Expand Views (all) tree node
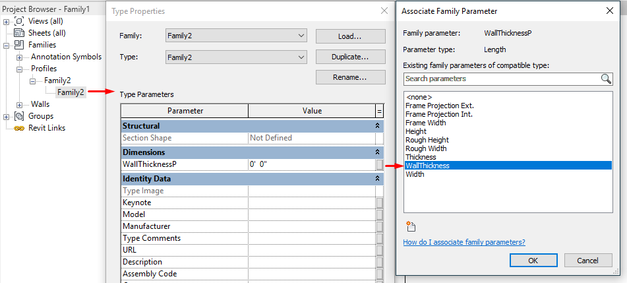627x283 pixels. 7,22
